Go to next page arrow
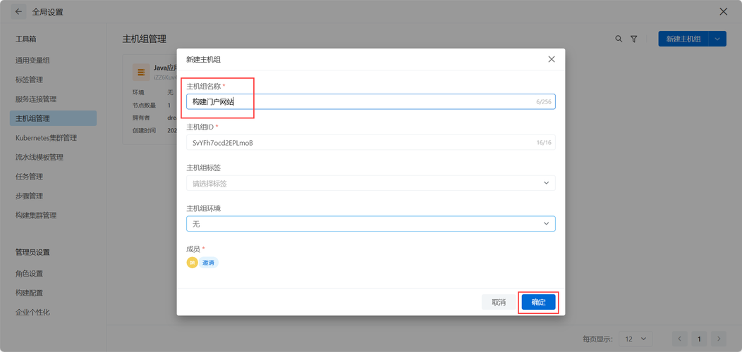742x352 pixels. 718,339
